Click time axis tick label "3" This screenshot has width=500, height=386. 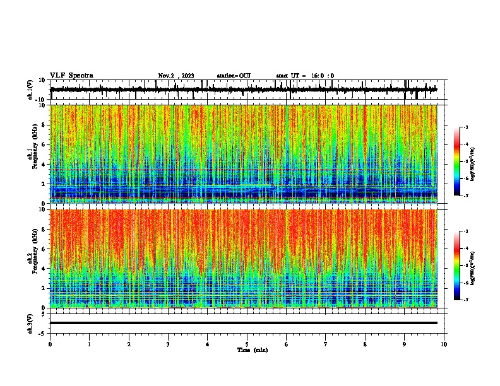169,344
